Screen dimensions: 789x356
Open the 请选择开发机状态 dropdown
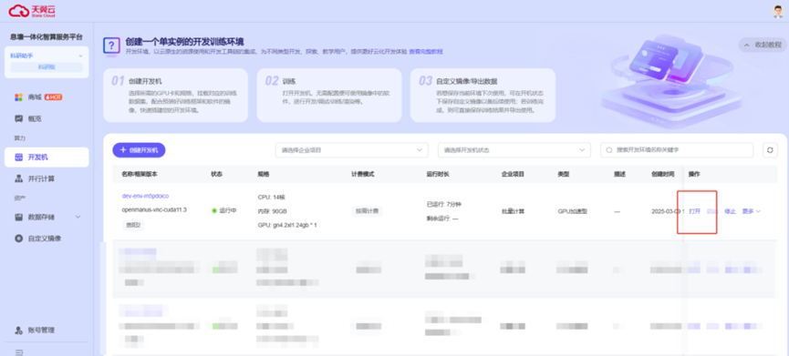tap(514, 150)
